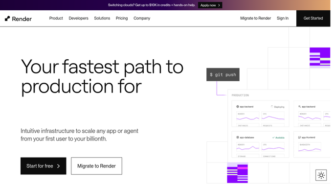The height and width of the screenshot is (188, 334).
Task: Click the app-database icon
Action: [x=238, y=138]
